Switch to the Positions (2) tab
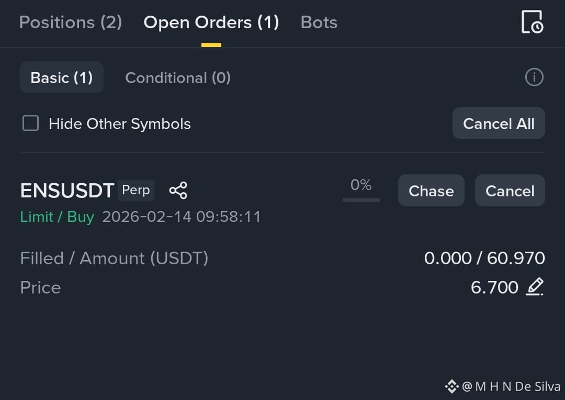565x400 pixels. (71, 22)
